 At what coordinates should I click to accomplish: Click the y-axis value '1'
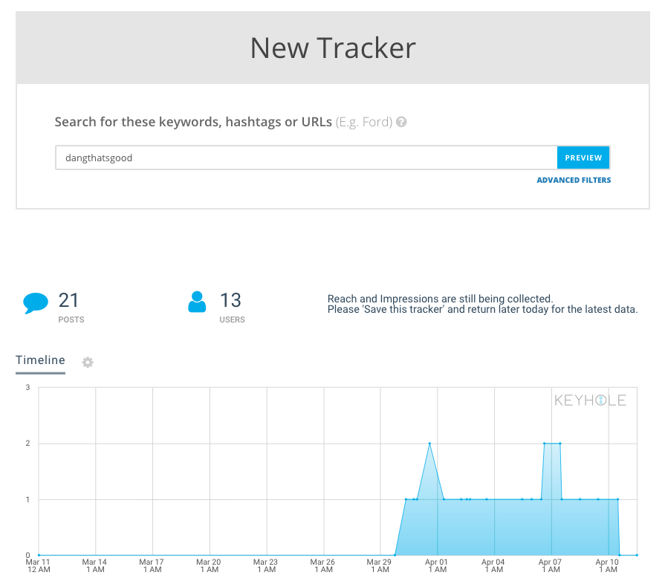coord(28,499)
